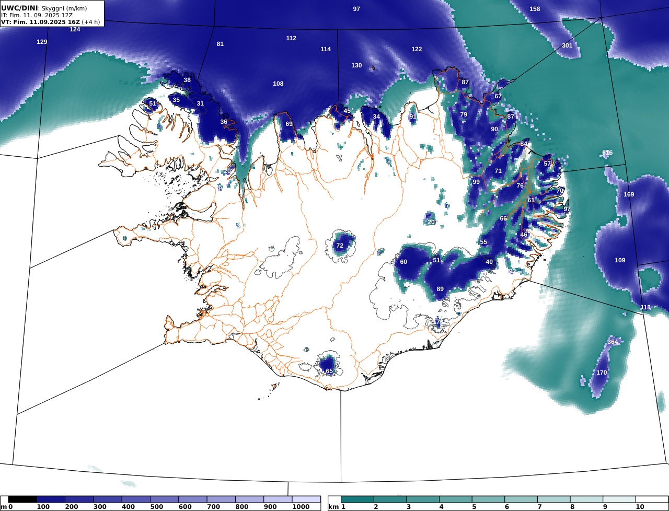669x511 pixels.
Task: Click the visibility value 99 on the map
Action: pyautogui.click(x=476, y=182)
